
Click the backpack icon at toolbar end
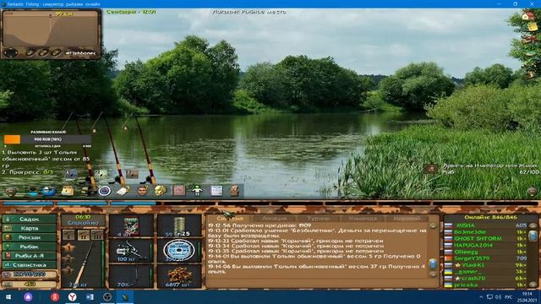(x=234, y=191)
